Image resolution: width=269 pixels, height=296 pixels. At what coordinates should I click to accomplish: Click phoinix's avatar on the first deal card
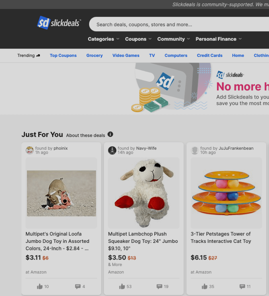30,150
